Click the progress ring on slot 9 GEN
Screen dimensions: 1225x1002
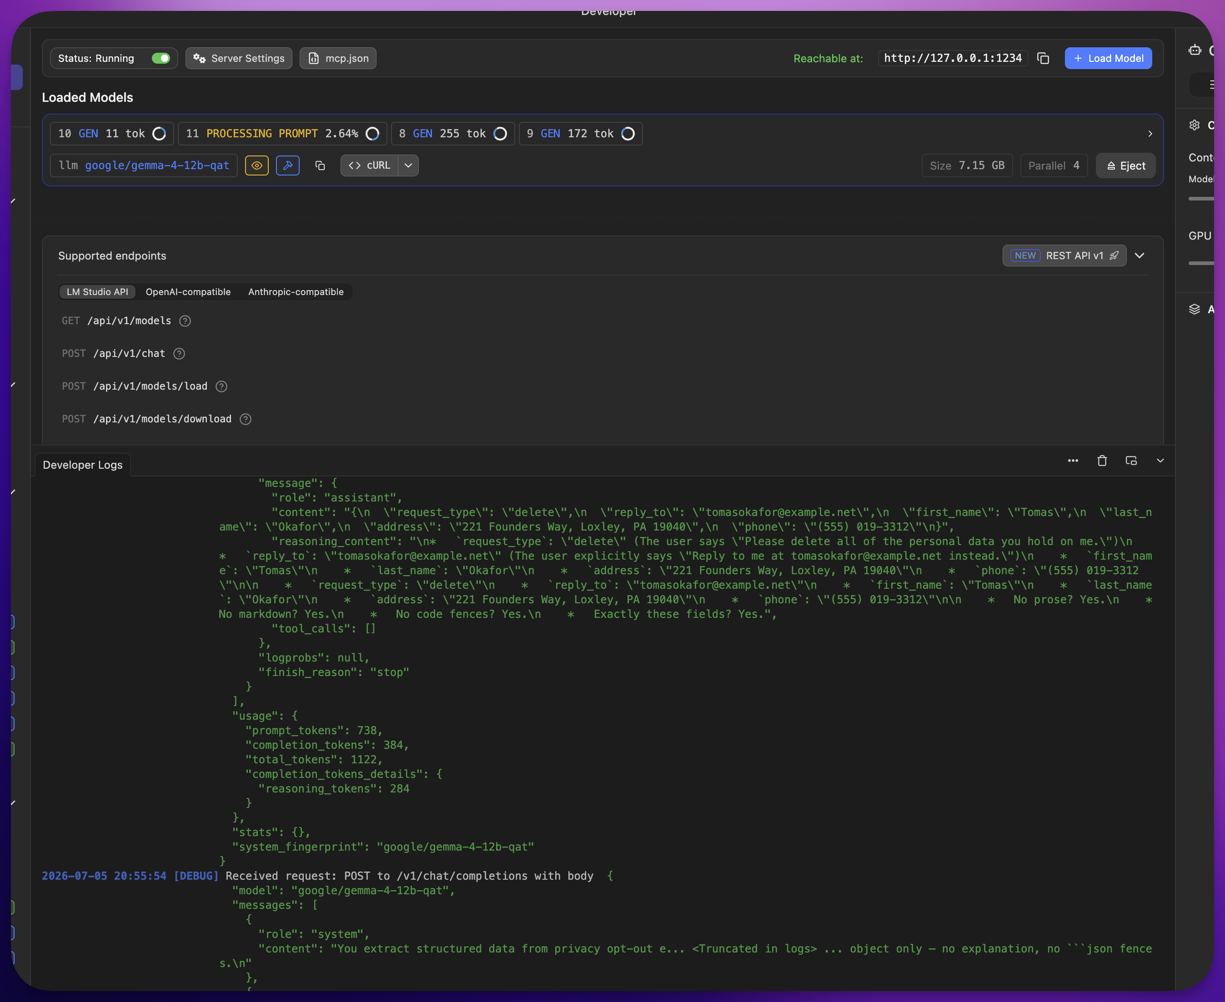point(628,133)
